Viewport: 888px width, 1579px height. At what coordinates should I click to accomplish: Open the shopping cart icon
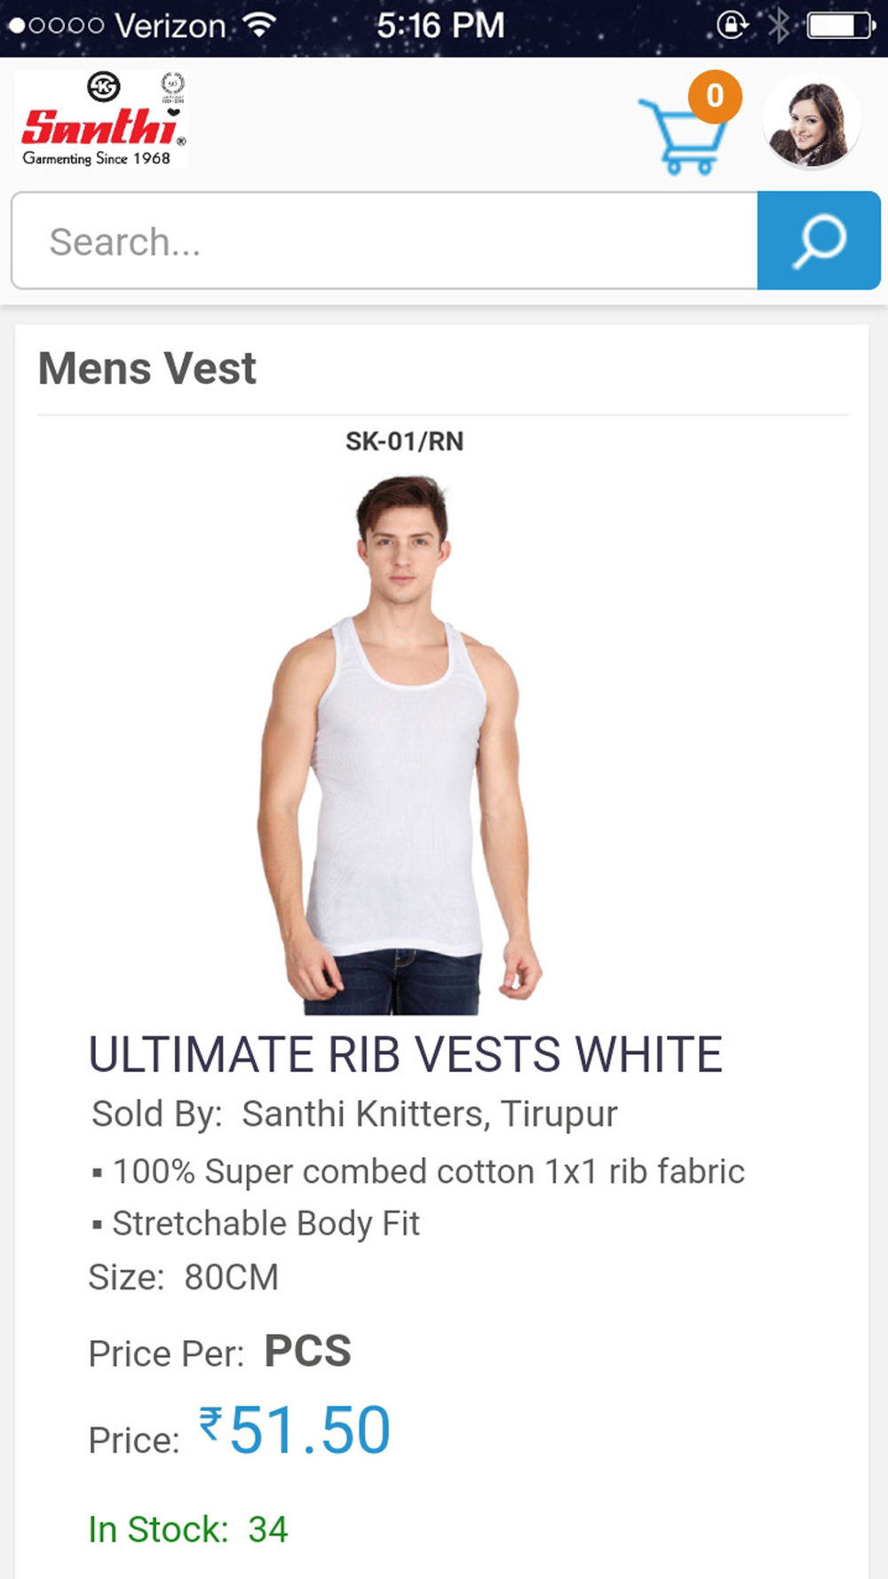point(682,136)
